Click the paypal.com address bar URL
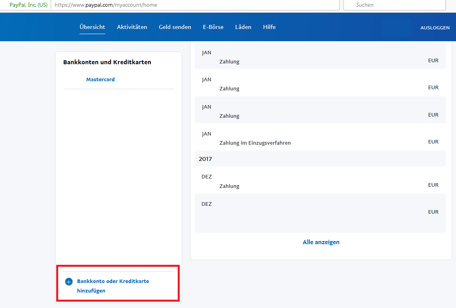The image size is (456, 308). pyautogui.click(x=106, y=5)
